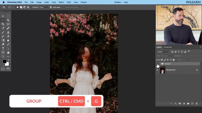
Task: Toggle Group 1 layer visibility
Action: (157, 64)
